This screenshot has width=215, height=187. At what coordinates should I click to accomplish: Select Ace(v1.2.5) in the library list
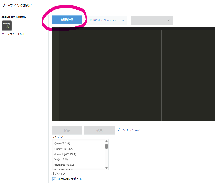[x=61, y=159]
